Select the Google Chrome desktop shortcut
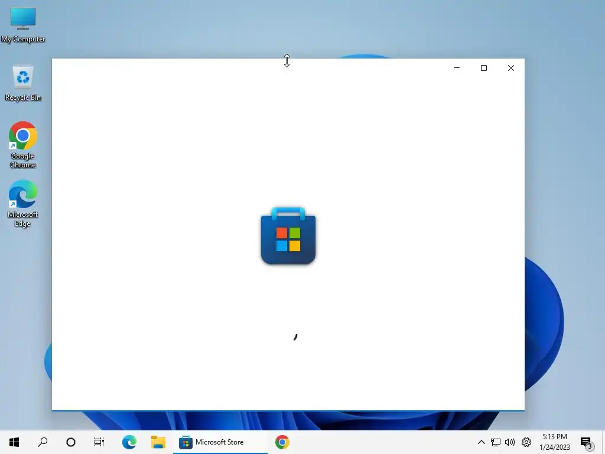The image size is (605, 454). point(23,145)
